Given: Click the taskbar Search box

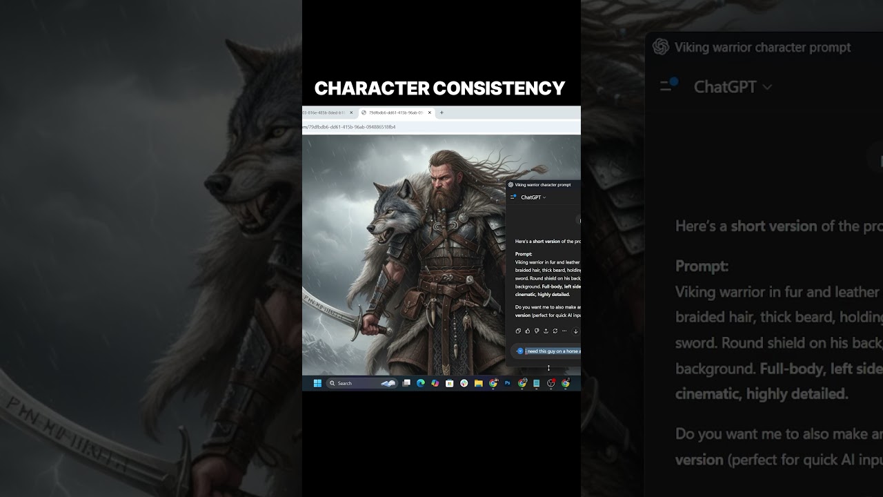Looking at the screenshot, I should coord(362,383).
